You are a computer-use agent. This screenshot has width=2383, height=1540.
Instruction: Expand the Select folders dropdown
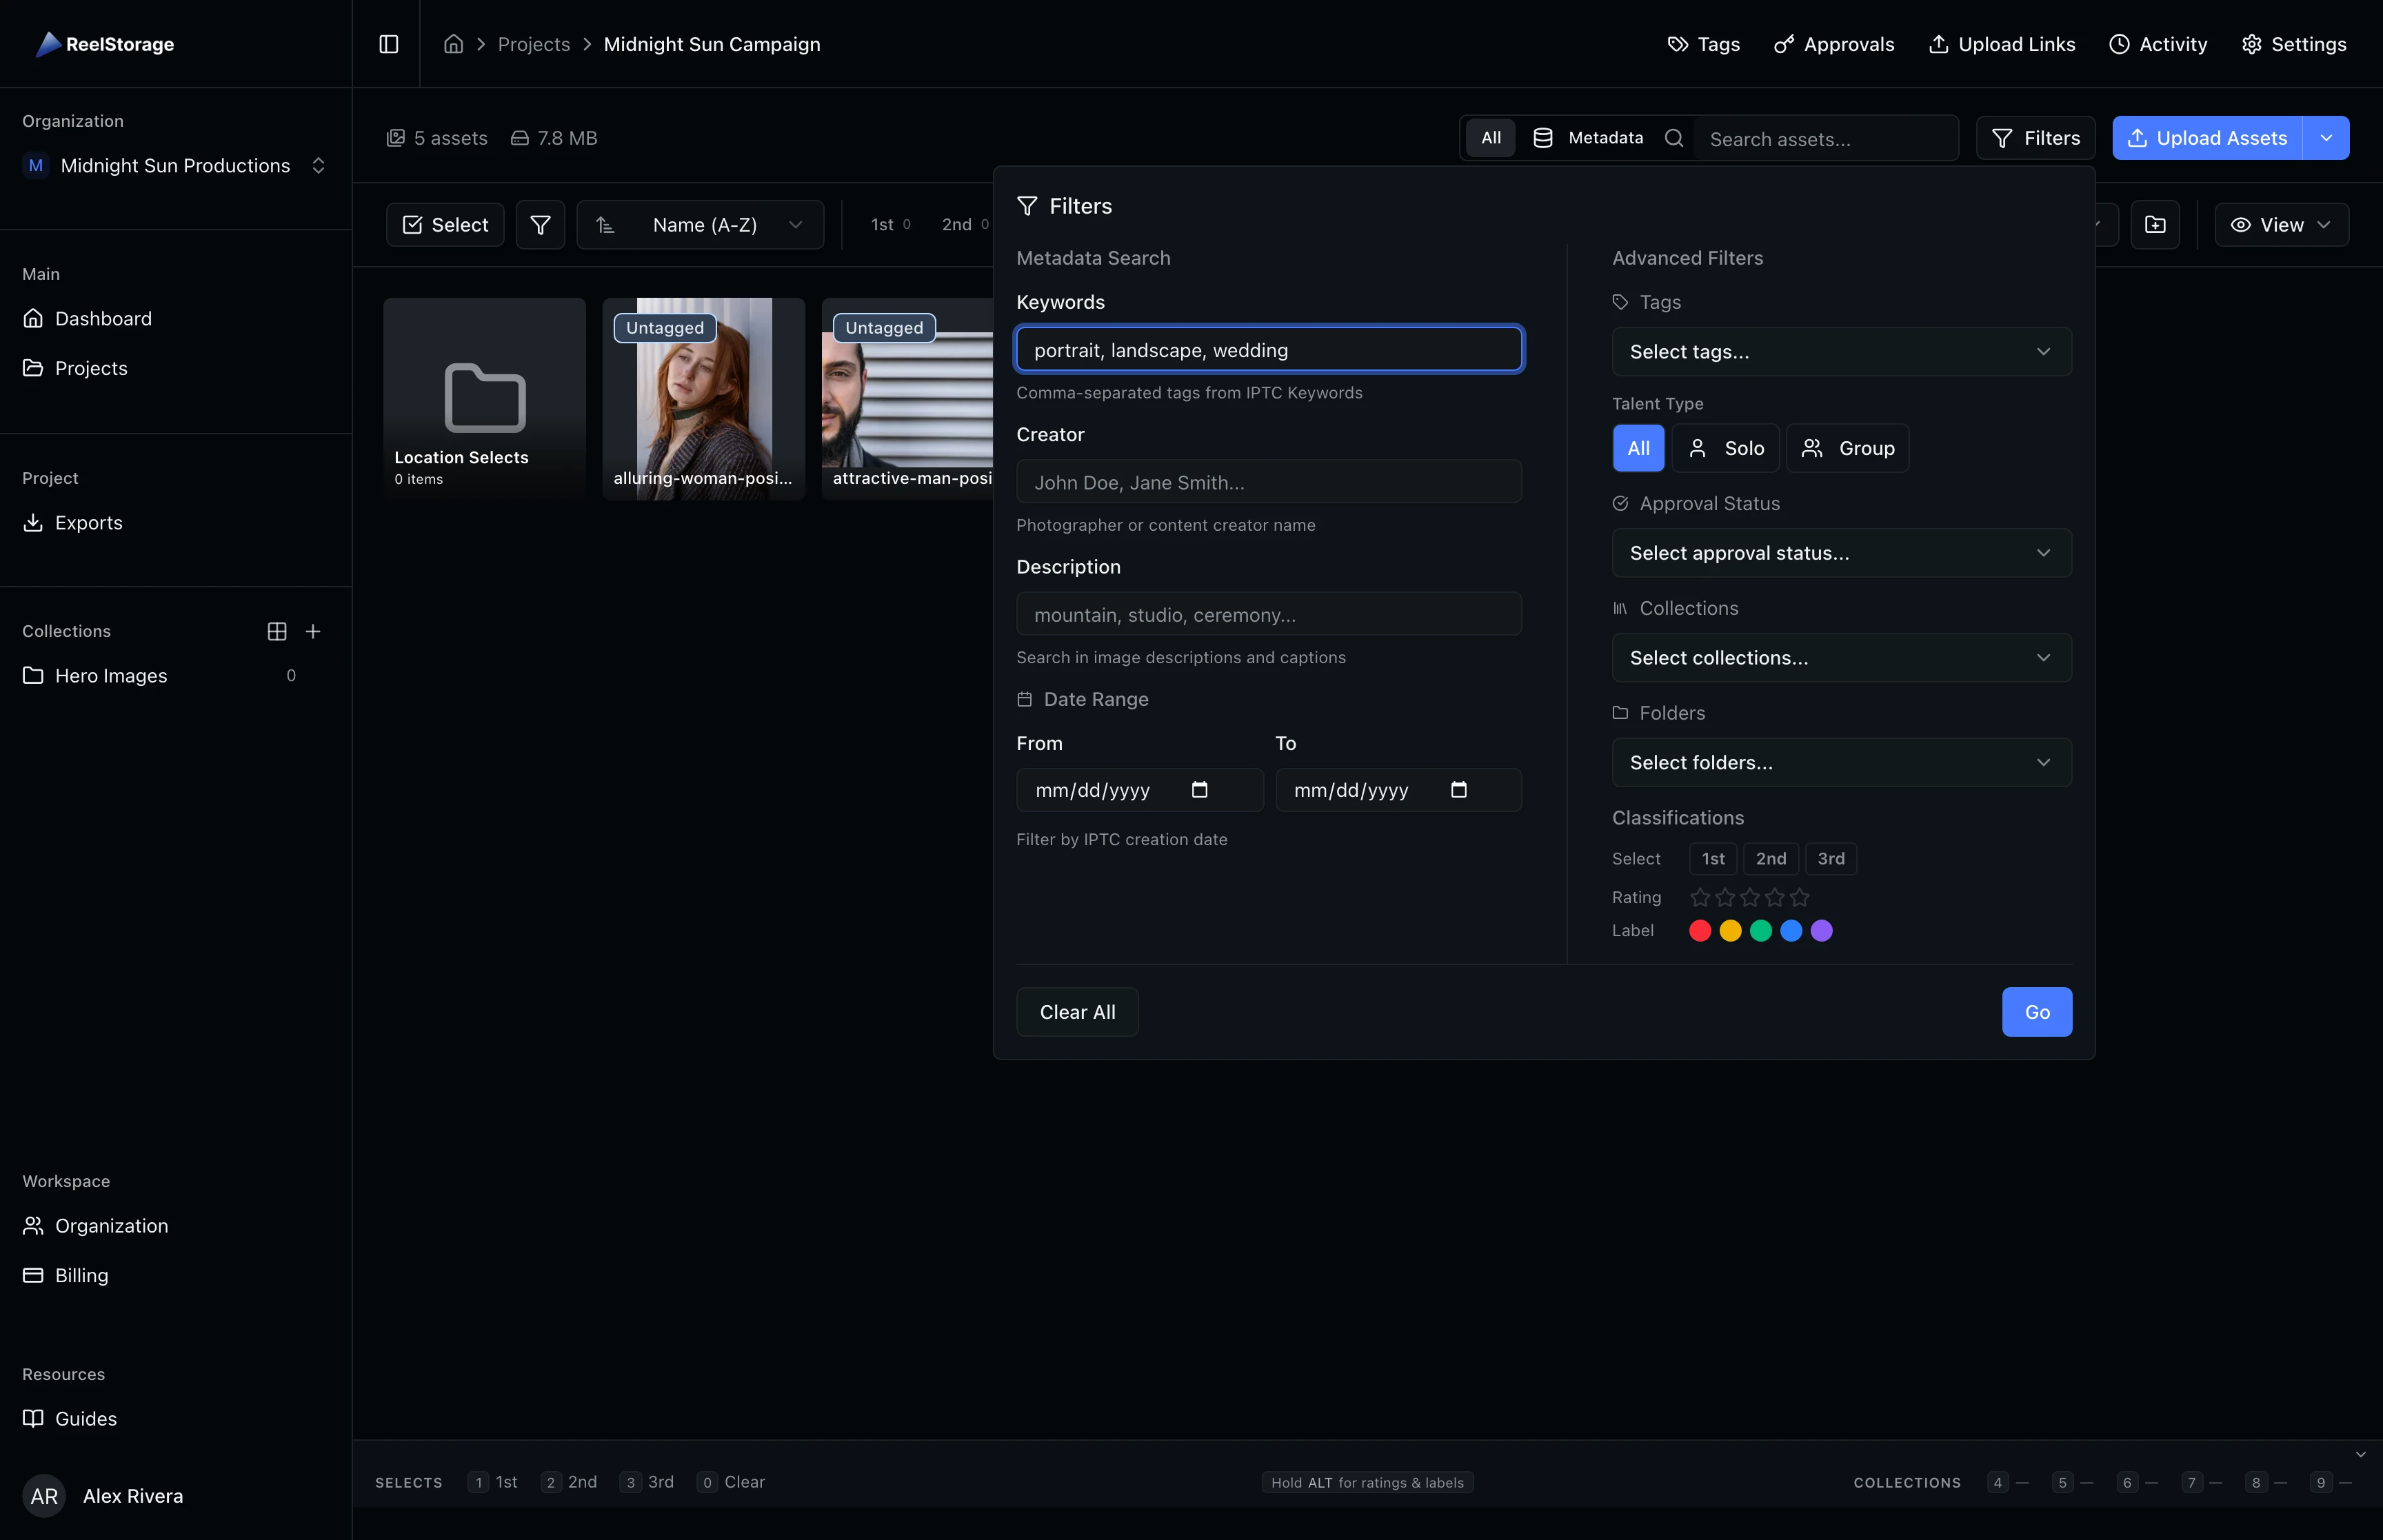tap(1840, 762)
